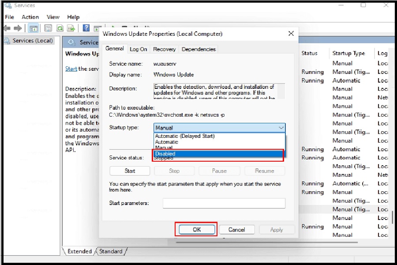Click the Forward arrow toolbar icon
397x265 pixels.
click(18, 28)
